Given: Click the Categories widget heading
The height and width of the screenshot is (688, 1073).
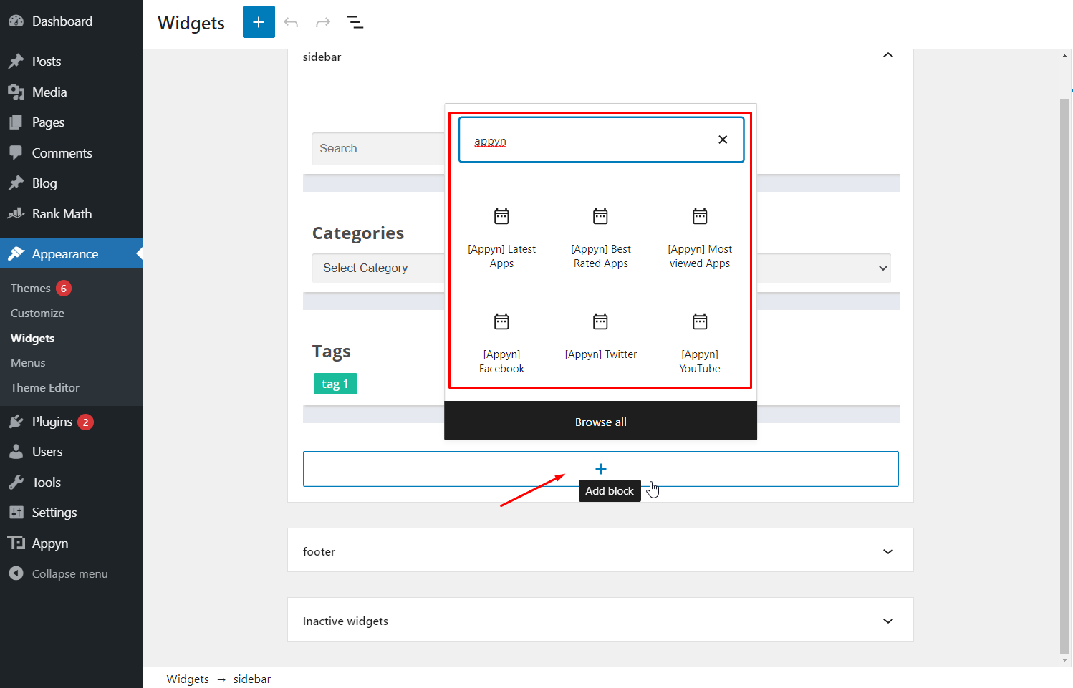Looking at the screenshot, I should (358, 233).
